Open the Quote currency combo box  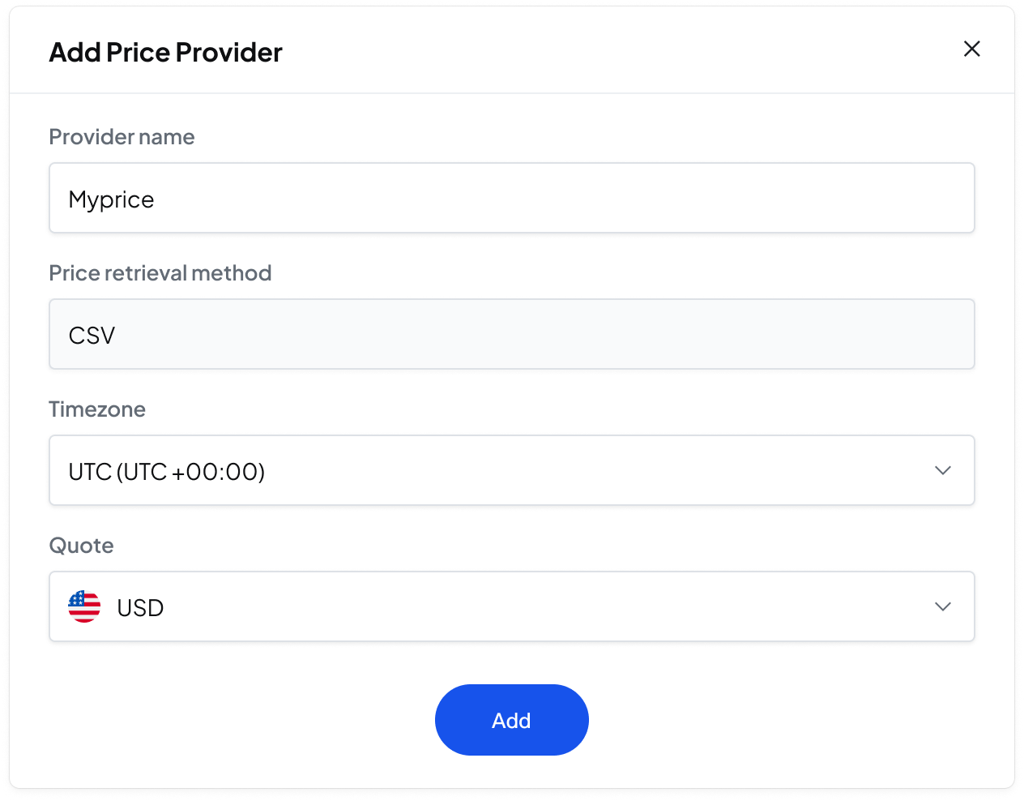pyautogui.click(x=511, y=606)
